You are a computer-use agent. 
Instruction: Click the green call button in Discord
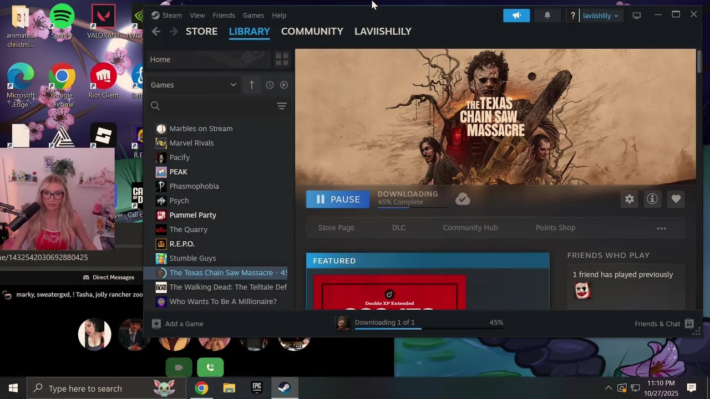pyautogui.click(x=210, y=367)
